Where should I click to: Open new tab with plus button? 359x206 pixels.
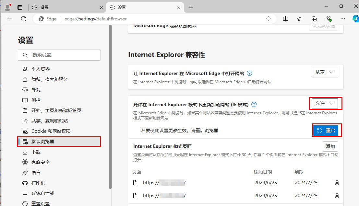tap(191, 7)
